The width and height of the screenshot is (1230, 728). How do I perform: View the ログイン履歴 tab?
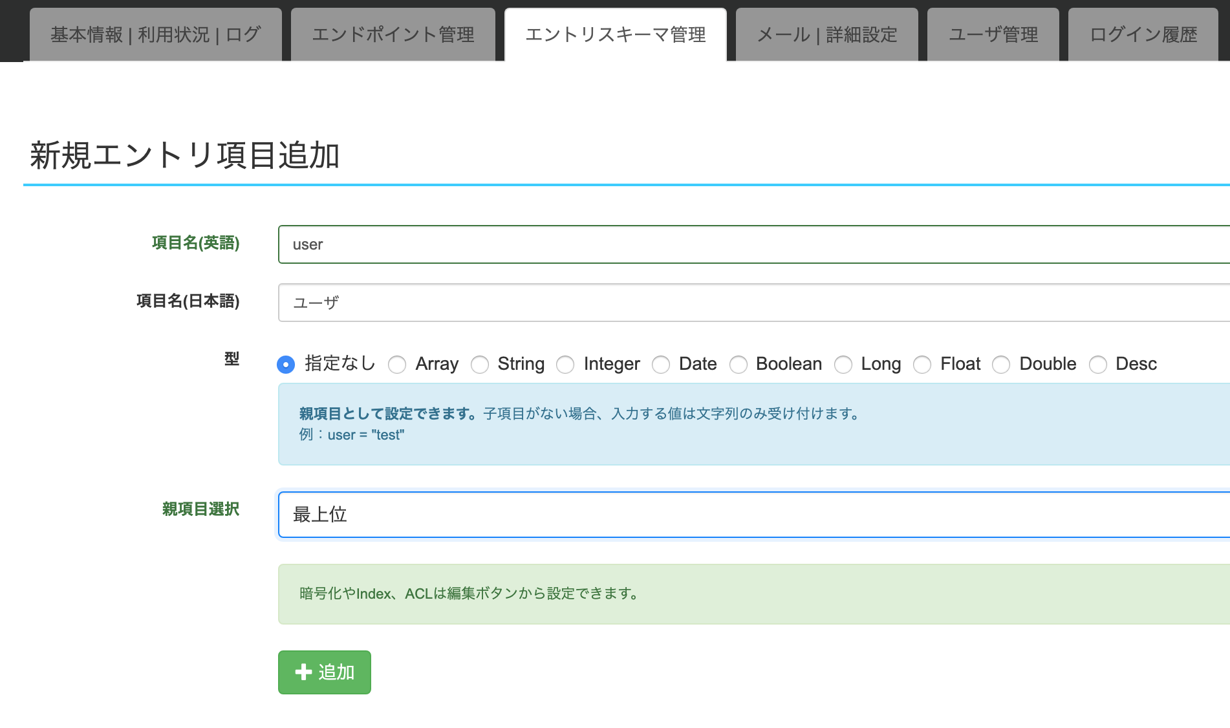[1143, 34]
